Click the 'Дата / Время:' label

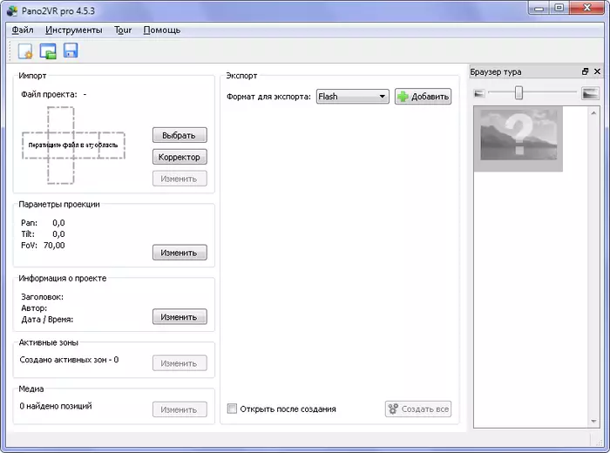click(47, 320)
